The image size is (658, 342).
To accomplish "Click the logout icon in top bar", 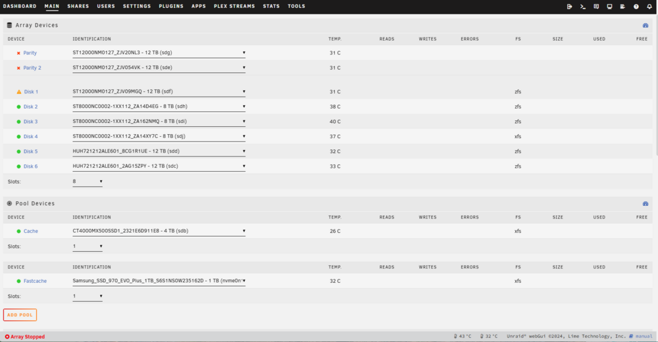I will (569, 7).
